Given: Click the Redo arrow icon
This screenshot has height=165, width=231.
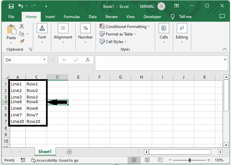Looking at the screenshot, I should point(34,6).
